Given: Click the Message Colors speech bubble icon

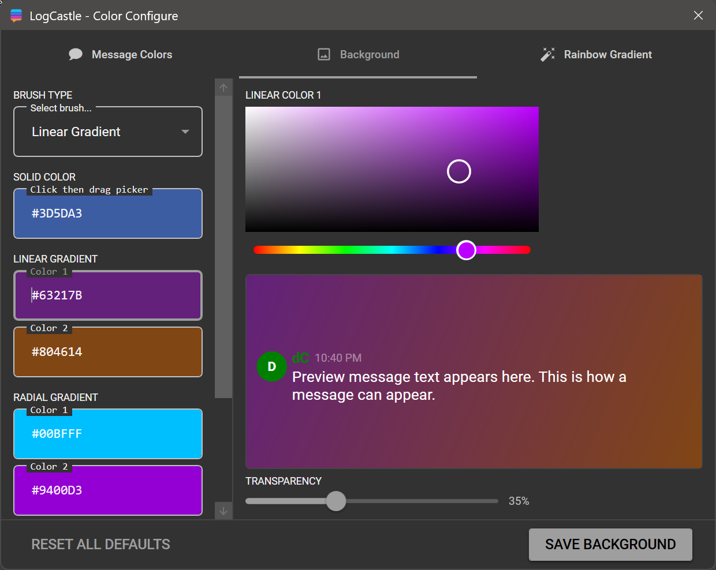Looking at the screenshot, I should point(76,54).
